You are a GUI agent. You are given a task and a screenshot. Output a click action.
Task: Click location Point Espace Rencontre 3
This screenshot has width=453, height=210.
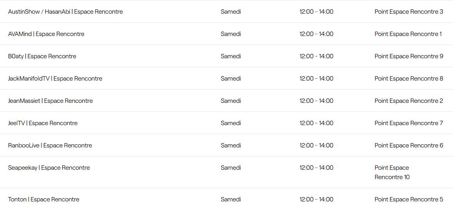[408, 12]
